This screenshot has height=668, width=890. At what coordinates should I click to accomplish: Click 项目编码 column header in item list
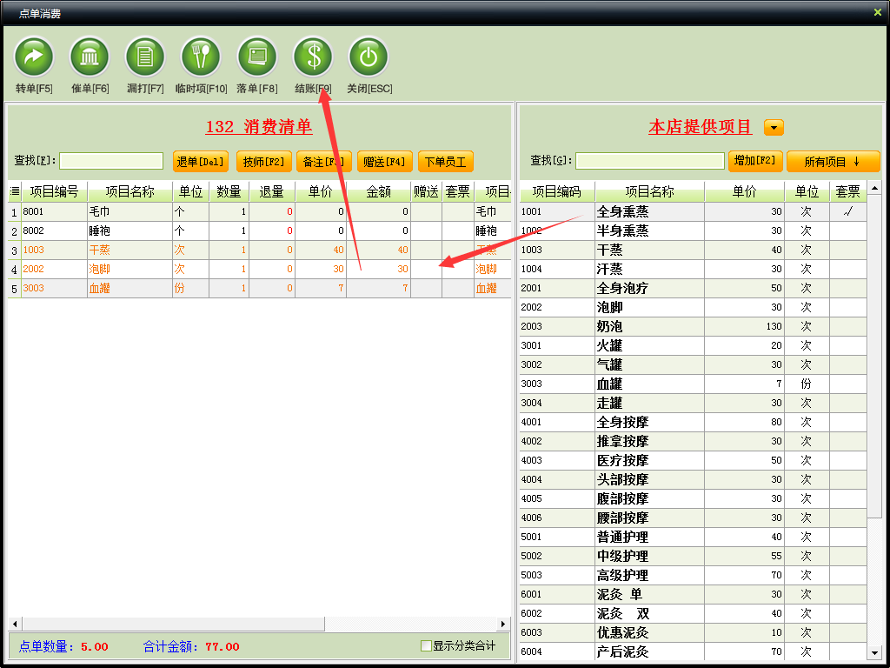click(x=556, y=191)
